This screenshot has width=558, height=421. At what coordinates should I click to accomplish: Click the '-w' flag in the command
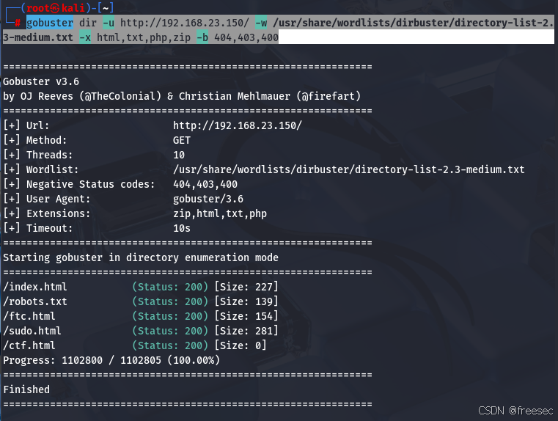pyautogui.click(x=261, y=23)
